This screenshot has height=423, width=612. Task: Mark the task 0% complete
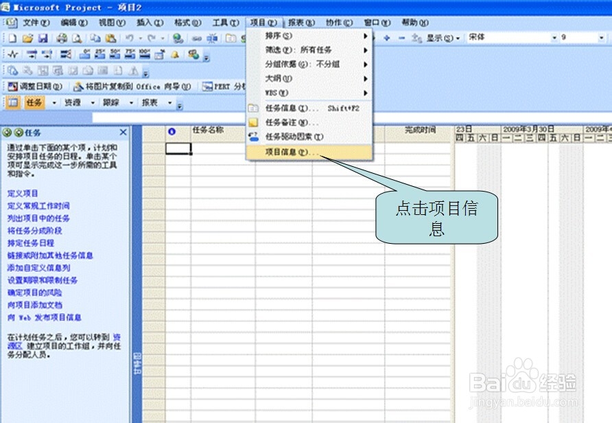point(84,54)
